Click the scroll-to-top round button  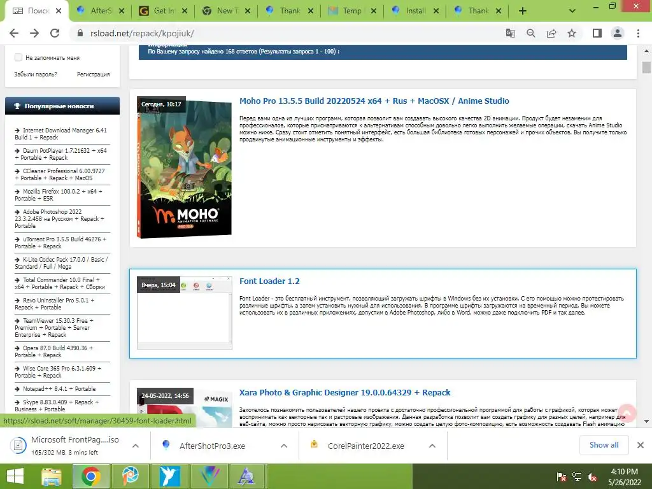click(x=627, y=413)
